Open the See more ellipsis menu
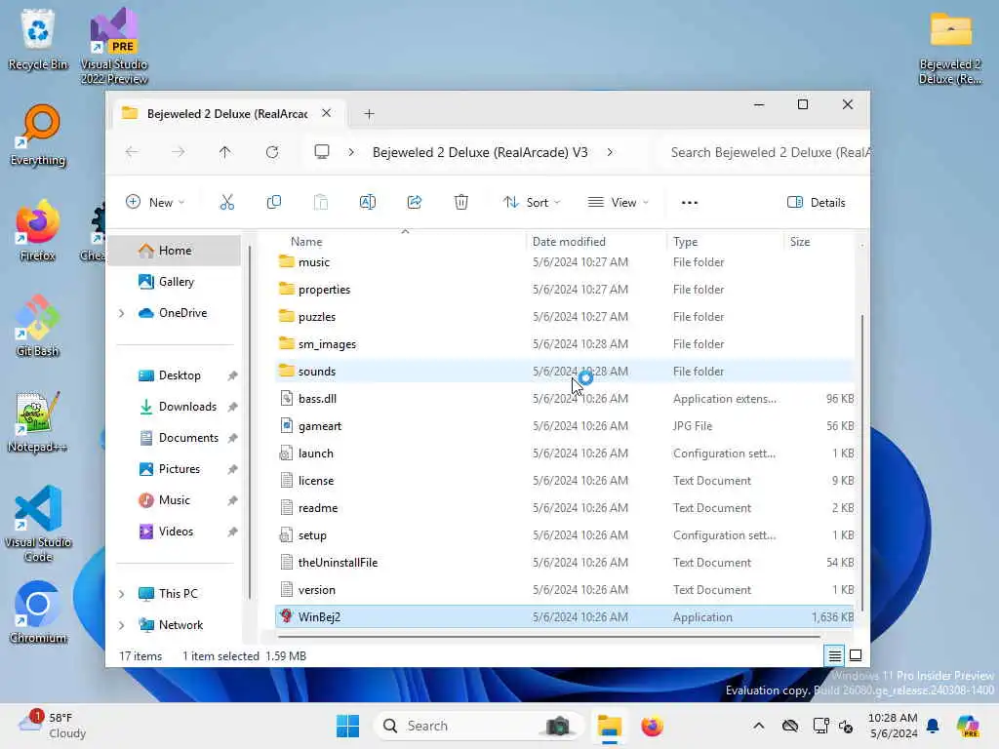 coord(690,203)
